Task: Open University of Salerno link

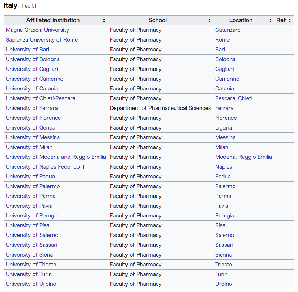Action: click(x=32, y=235)
